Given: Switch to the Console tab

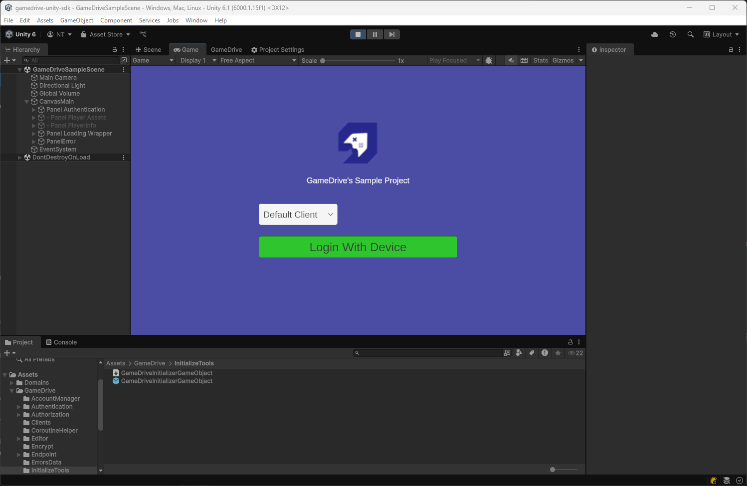Looking at the screenshot, I should [x=61, y=342].
